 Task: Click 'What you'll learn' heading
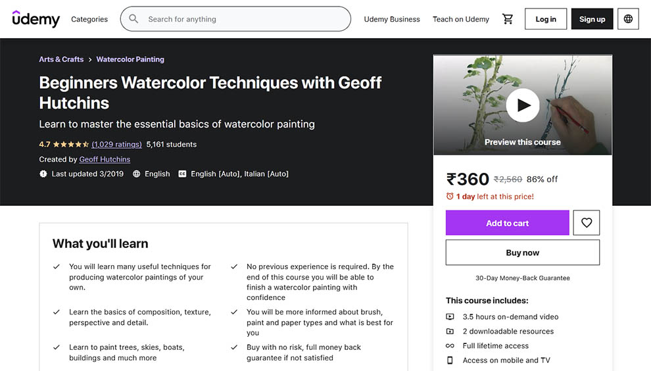point(100,243)
